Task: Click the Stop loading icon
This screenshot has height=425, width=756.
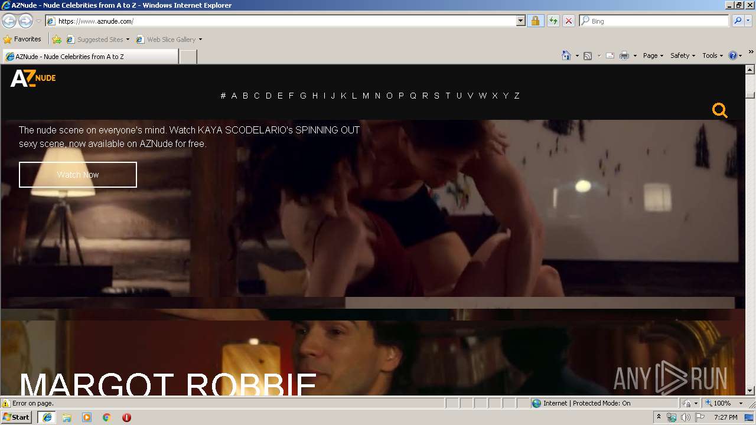Action: [x=568, y=21]
